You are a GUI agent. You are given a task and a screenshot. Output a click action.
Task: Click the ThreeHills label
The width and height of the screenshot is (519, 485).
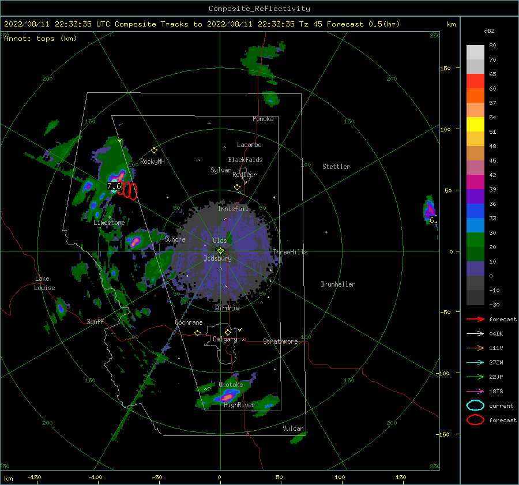point(290,252)
